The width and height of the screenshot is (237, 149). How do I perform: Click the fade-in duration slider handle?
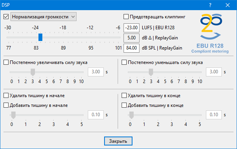pos(33,72)
